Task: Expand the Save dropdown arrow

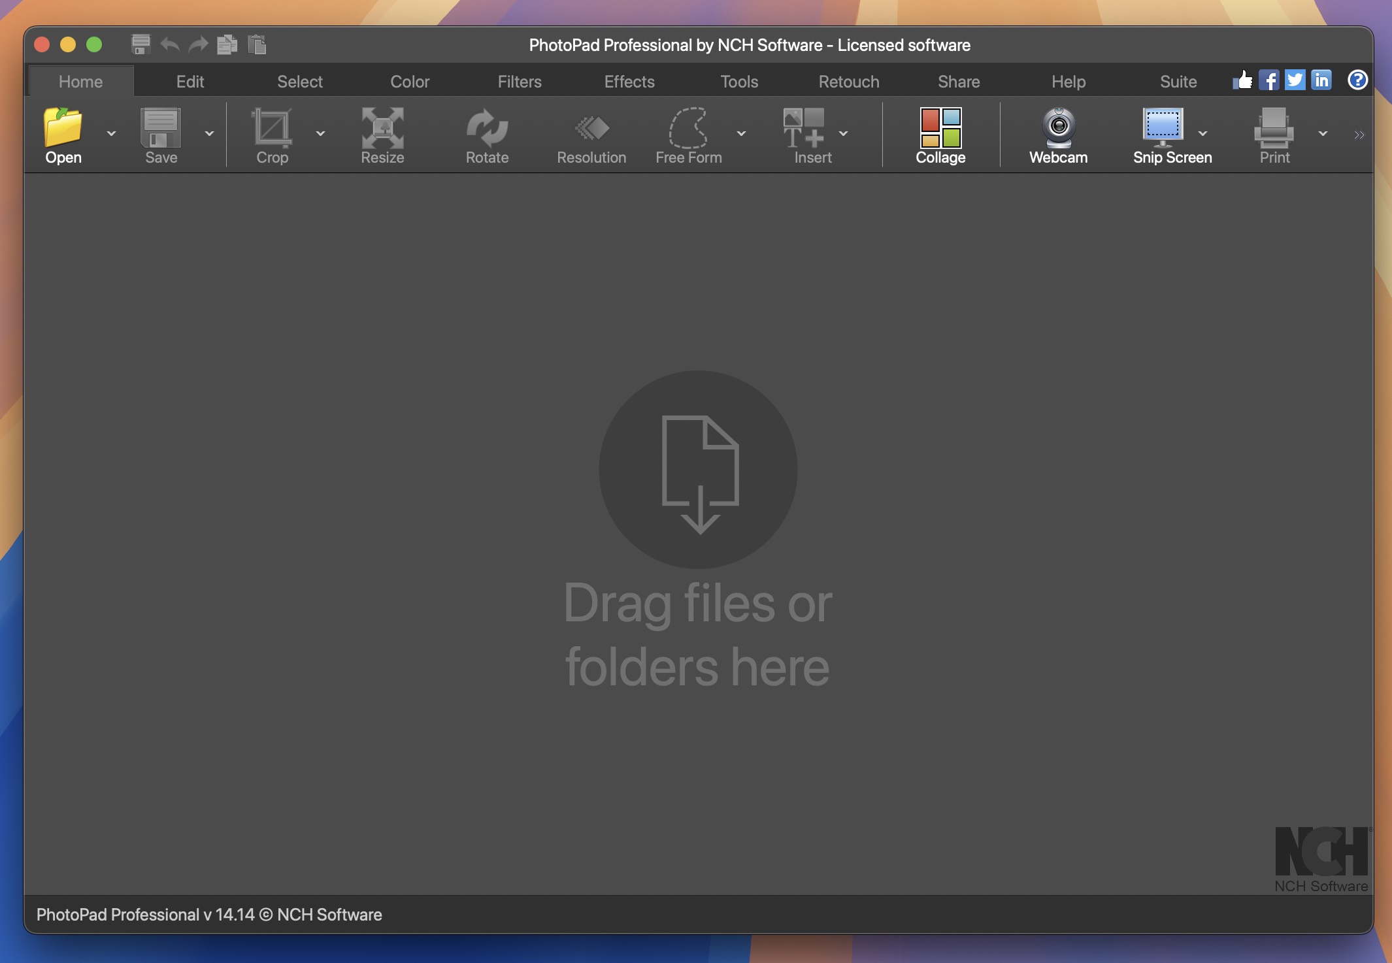Action: [x=209, y=133]
